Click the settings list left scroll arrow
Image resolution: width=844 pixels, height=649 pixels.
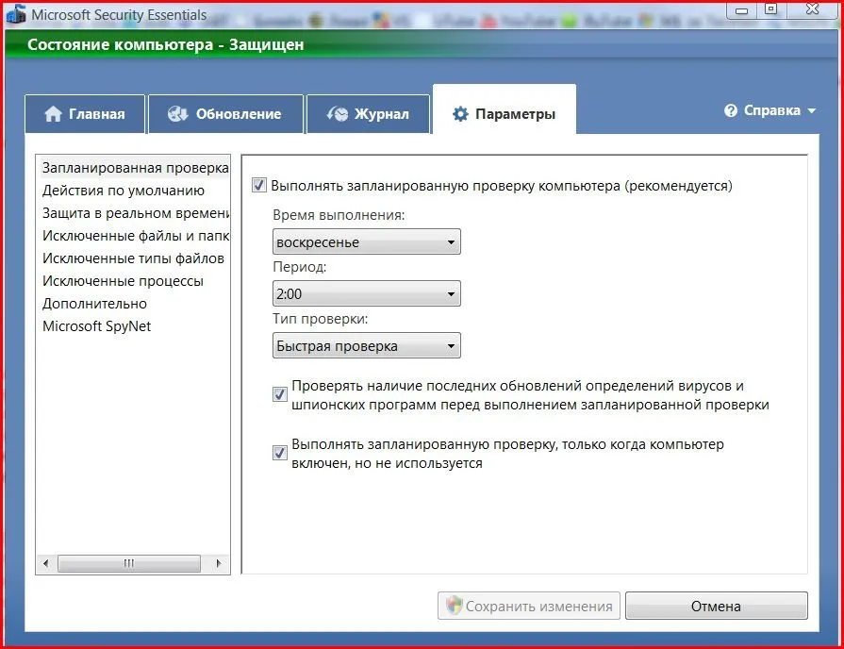point(46,563)
